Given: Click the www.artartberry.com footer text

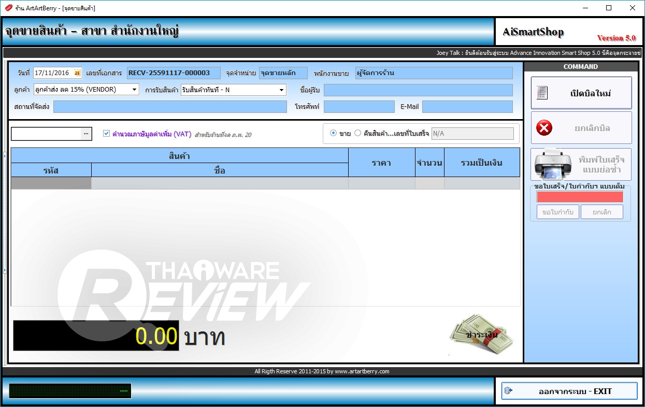Looking at the screenshot, I should click(362, 371).
